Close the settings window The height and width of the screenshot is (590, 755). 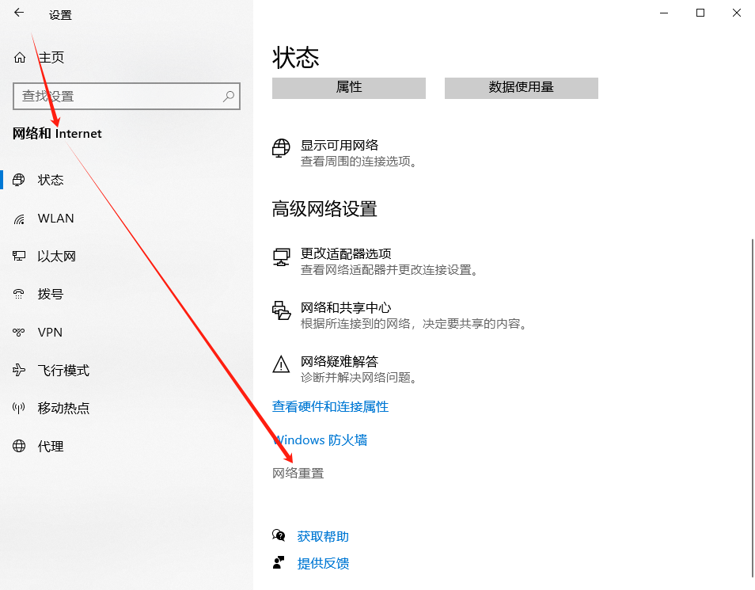[737, 13]
